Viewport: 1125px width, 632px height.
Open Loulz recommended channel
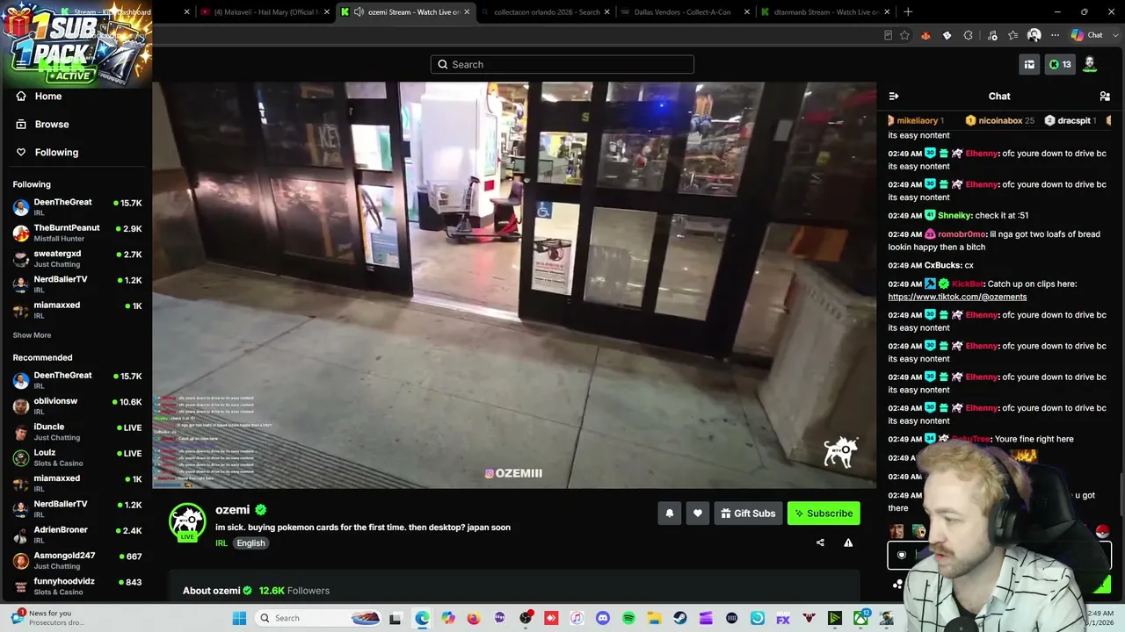coord(76,457)
